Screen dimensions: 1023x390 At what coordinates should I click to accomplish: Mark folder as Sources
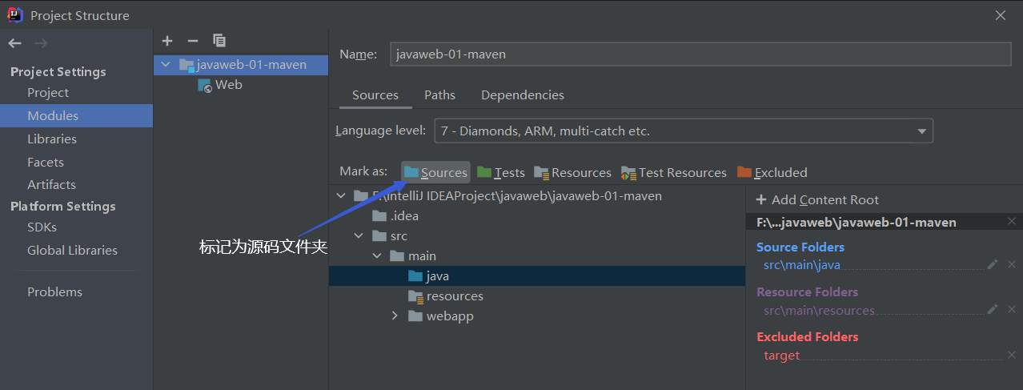tap(435, 172)
